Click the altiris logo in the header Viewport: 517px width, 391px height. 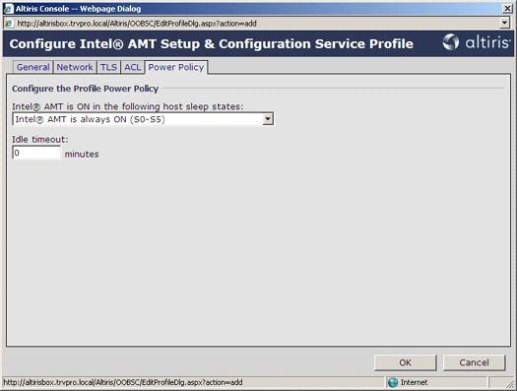pyautogui.click(x=477, y=42)
